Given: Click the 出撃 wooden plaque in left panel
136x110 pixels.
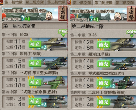Looking at the screenshot, I should pos(63,14).
